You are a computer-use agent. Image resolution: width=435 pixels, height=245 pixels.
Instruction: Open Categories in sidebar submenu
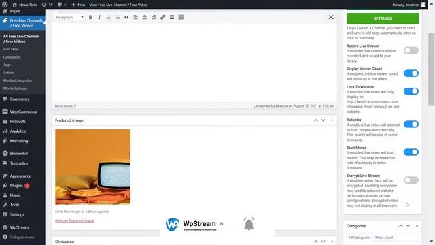(12, 57)
